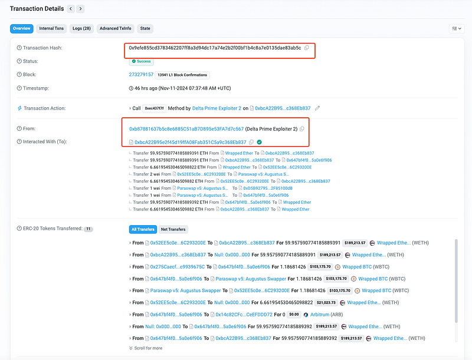Click help icon next to Timestamp label

pyautogui.click(x=19, y=88)
